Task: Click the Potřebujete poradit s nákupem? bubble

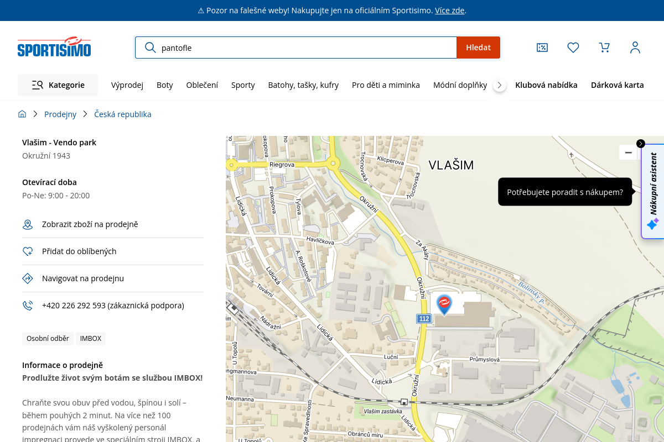Action: pyautogui.click(x=565, y=192)
